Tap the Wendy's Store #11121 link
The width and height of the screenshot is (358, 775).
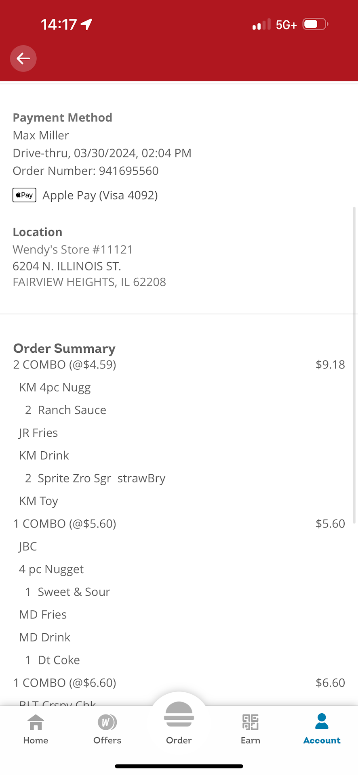[73, 249]
